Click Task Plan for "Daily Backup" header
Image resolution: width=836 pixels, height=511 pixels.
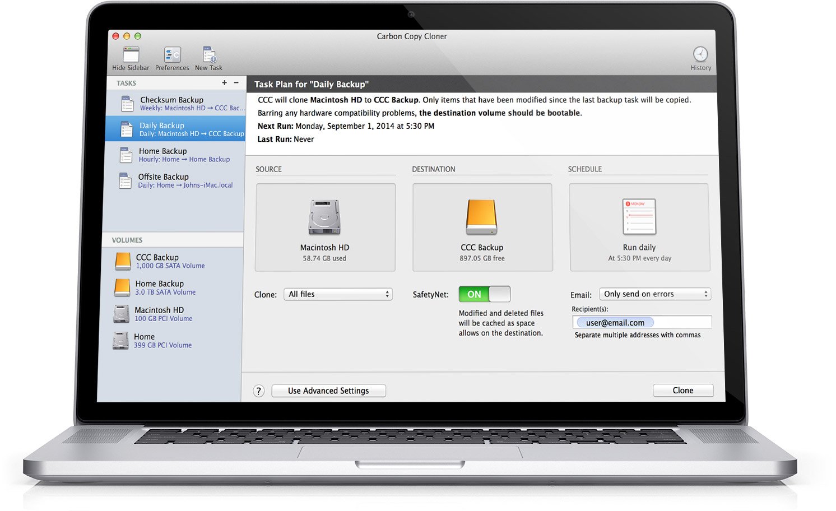coord(312,84)
